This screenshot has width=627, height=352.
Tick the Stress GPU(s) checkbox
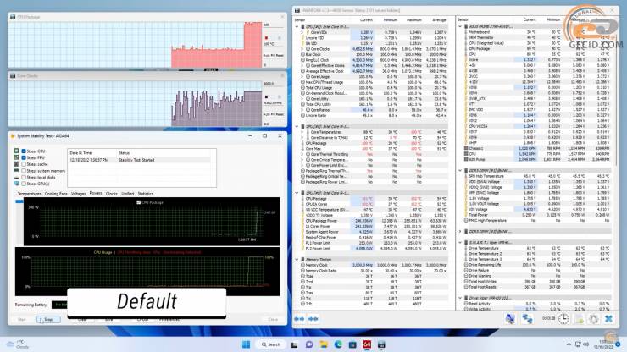[x=24, y=184]
